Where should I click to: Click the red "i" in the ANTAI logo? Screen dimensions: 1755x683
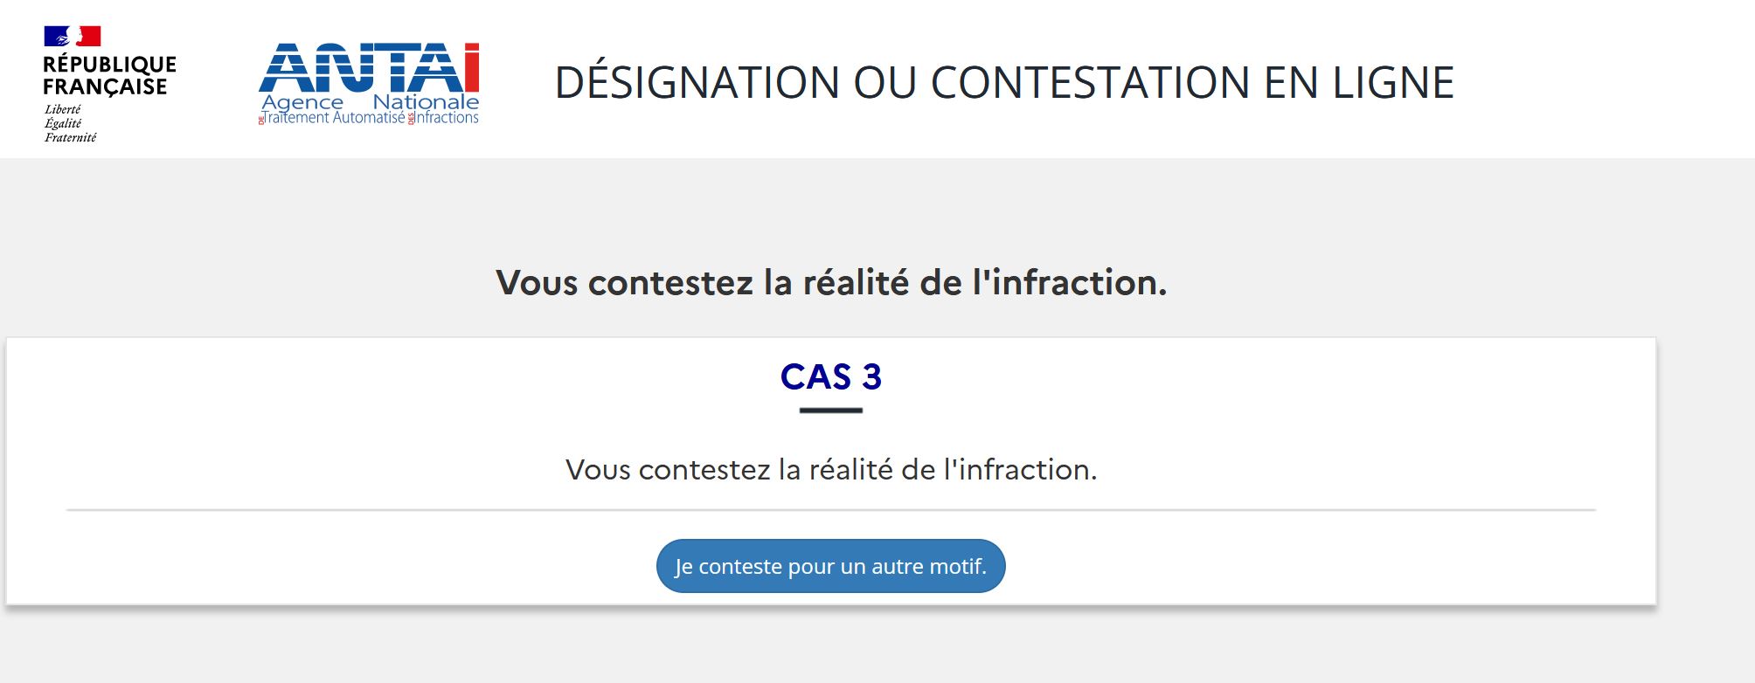point(471,66)
